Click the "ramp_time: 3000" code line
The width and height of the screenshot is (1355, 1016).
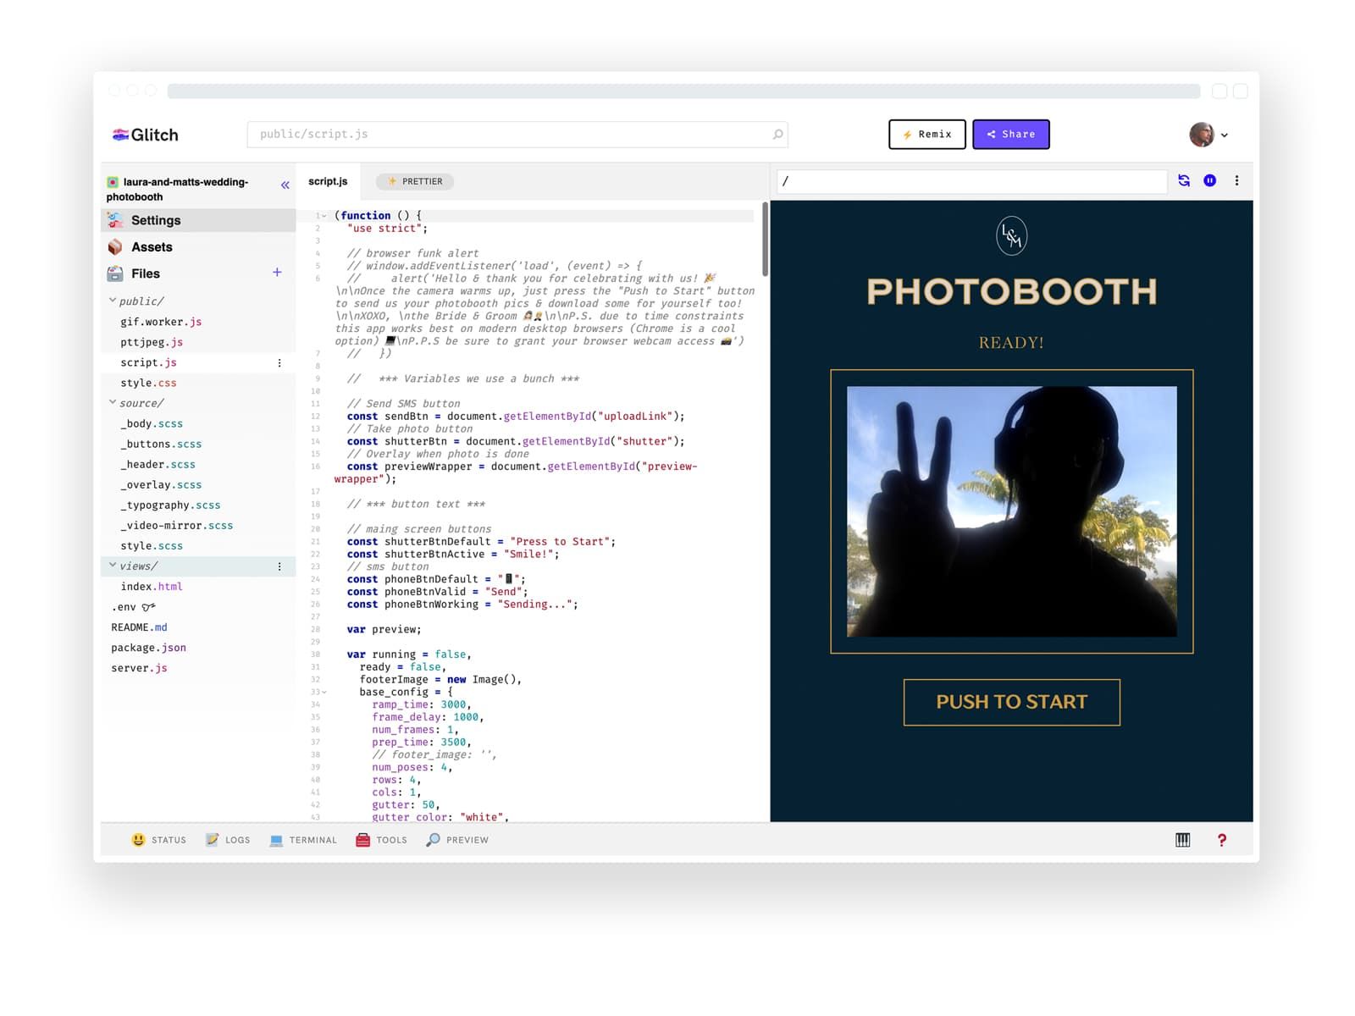pos(422,704)
